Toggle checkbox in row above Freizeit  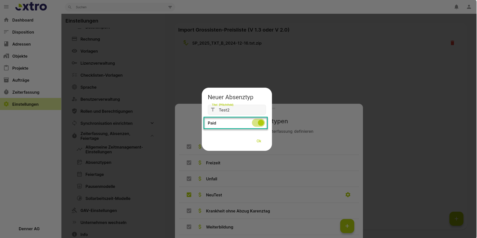pyautogui.click(x=189, y=147)
